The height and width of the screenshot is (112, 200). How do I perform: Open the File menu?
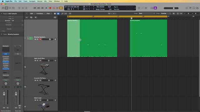pyautogui.click(x=15, y=1)
